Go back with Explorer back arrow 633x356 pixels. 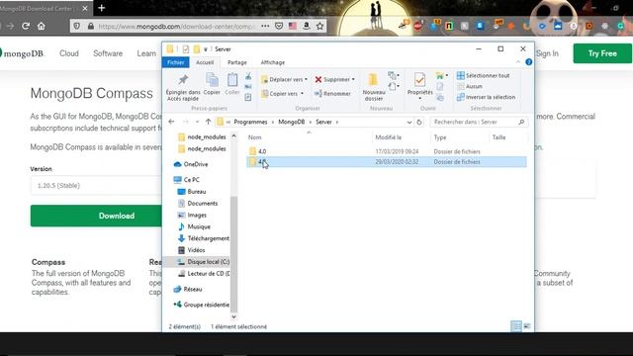[171, 122]
